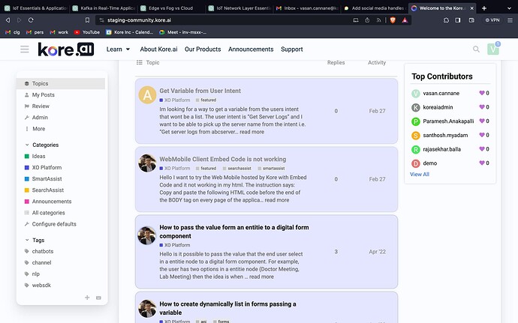Click the author photo on WebMobile Client topic
Image resolution: width=518 pixels, height=323 pixels.
147,163
